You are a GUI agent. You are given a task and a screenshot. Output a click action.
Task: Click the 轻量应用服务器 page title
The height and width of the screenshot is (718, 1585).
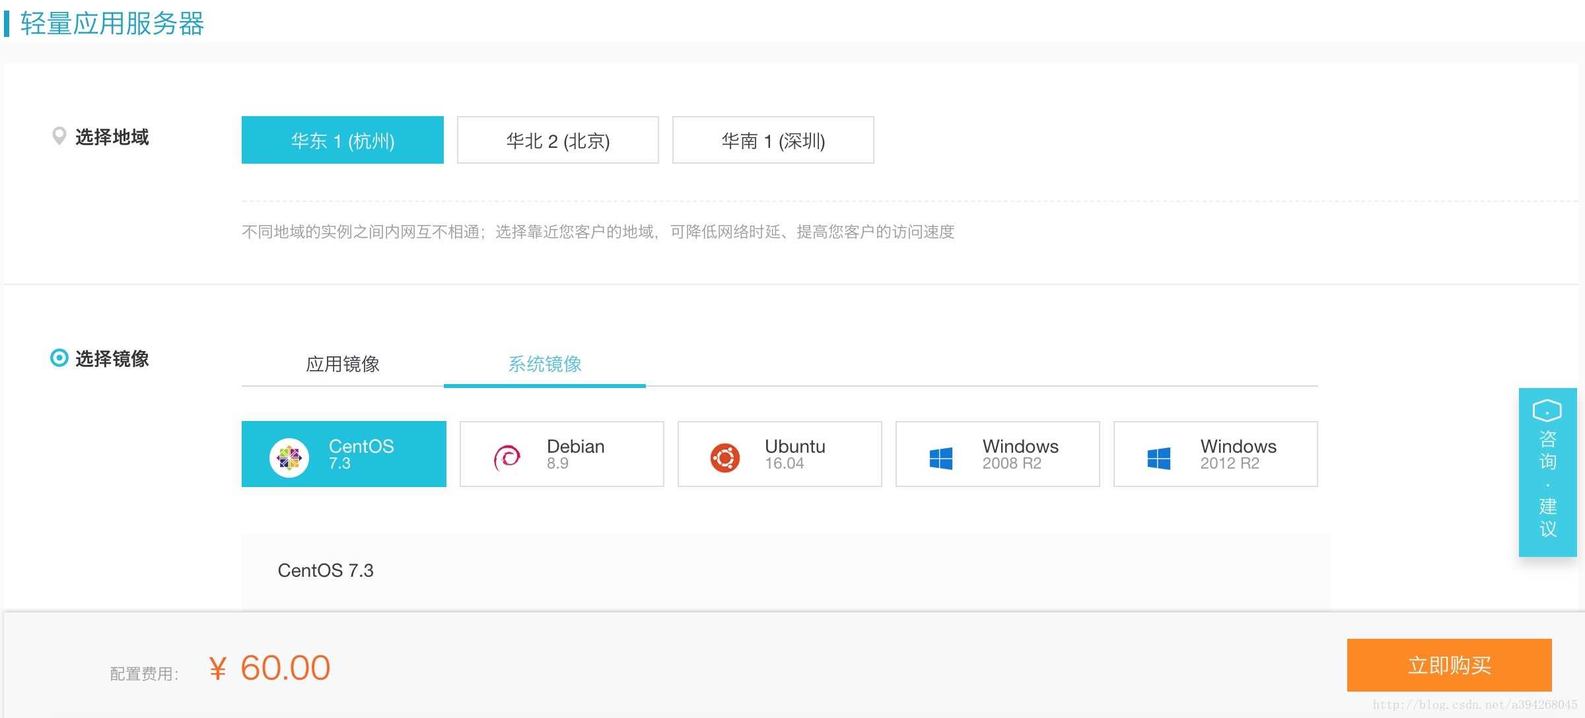coord(112,23)
